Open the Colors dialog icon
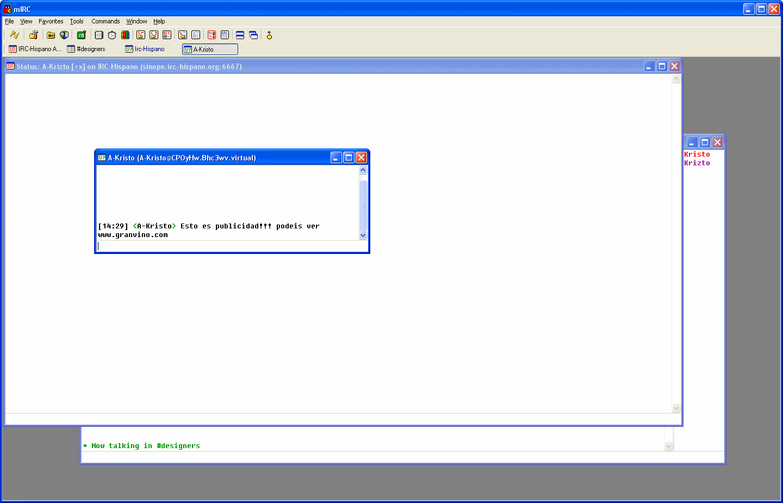 coord(126,35)
